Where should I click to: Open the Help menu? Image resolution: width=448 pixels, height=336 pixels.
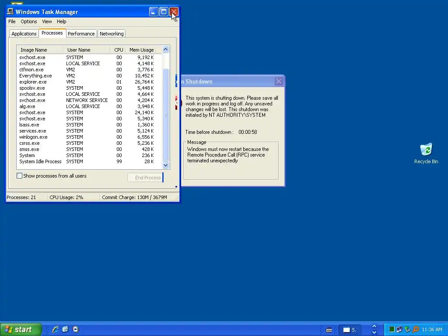pyautogui.click(x=61, y=21)
